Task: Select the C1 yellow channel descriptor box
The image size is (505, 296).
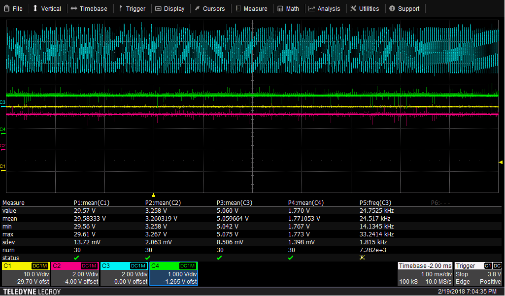Action: click(26, 274)
